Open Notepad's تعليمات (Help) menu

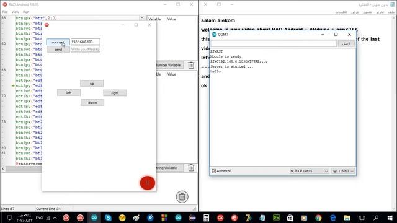pyautogui.click(x=341, y=12)
